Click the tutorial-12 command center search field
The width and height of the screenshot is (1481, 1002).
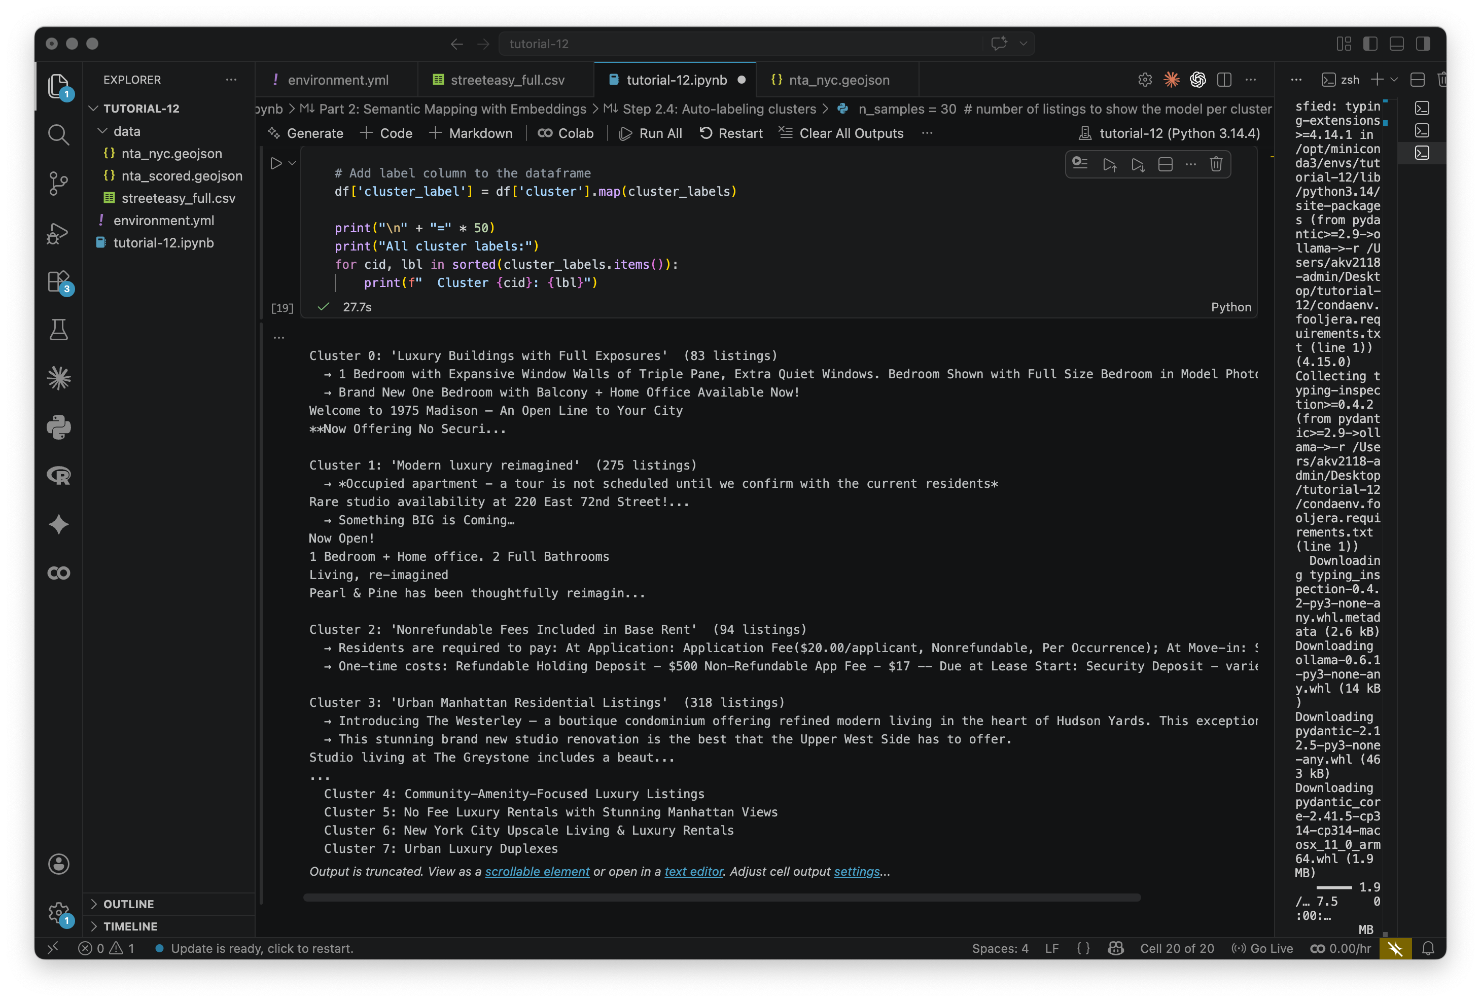[x=741, y=43]
